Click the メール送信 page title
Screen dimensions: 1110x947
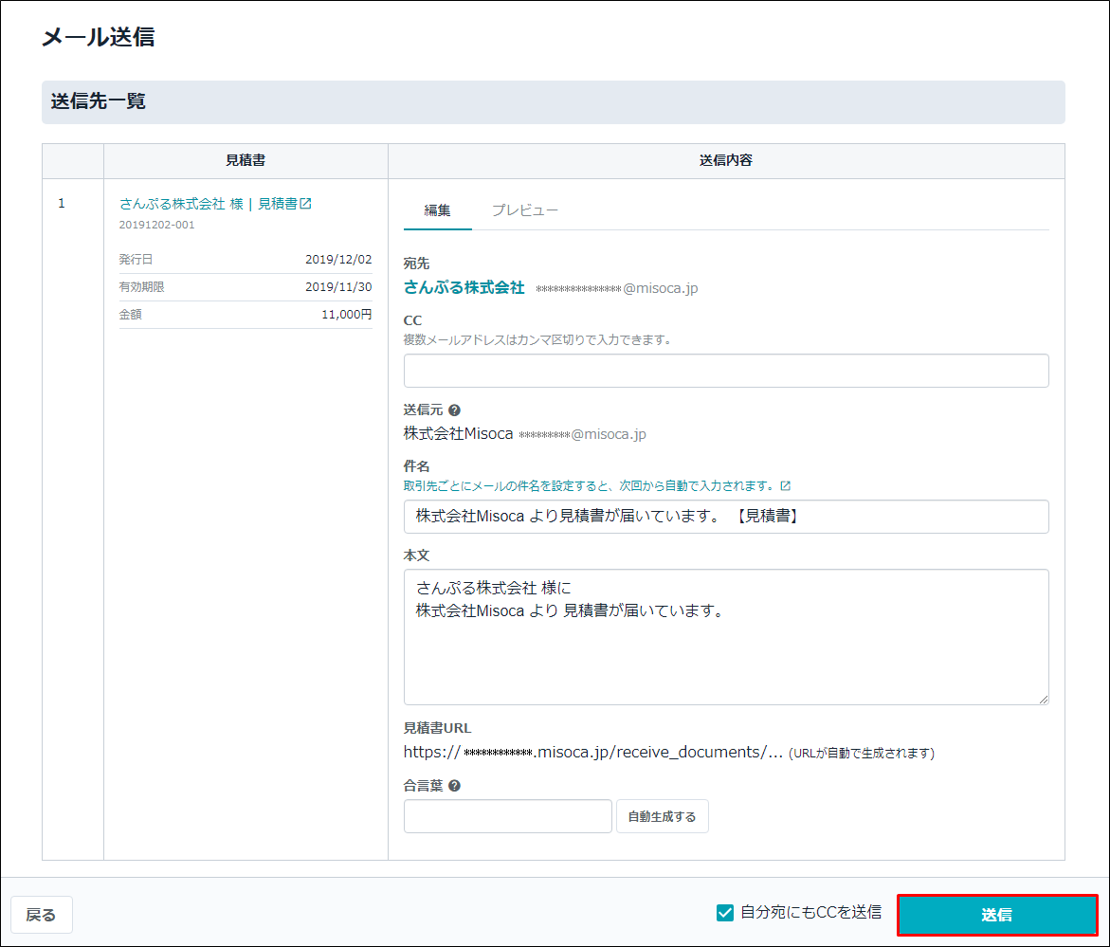click(x=99, y=37)
